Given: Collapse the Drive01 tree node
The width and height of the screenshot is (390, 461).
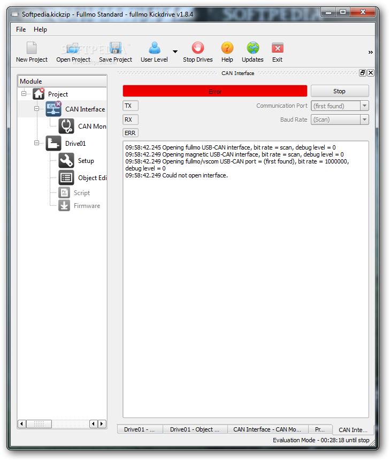Looking at the screenshot, I should click(x=36, y=143).
